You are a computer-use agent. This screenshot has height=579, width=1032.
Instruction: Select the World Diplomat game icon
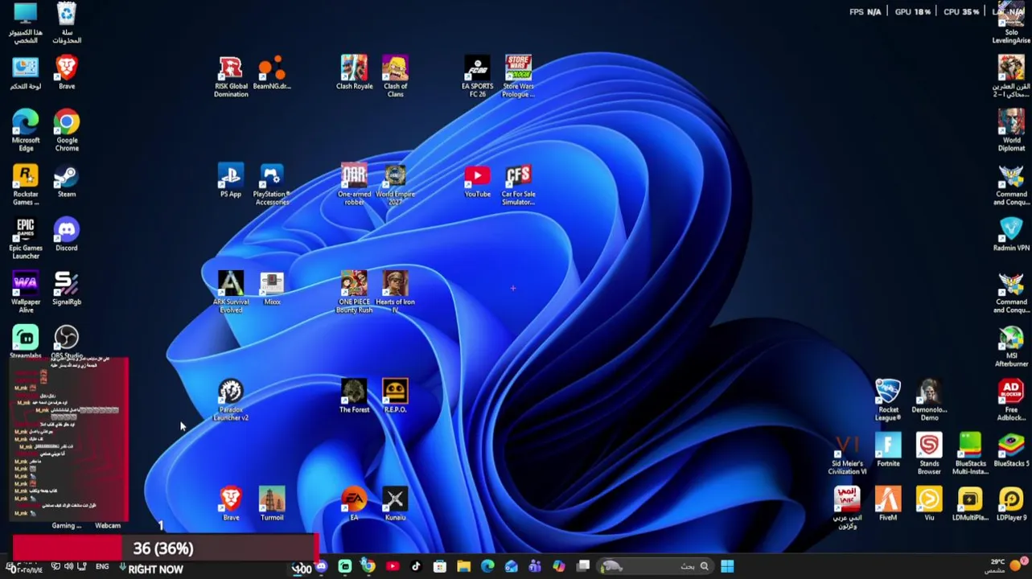pos(1011,131)
